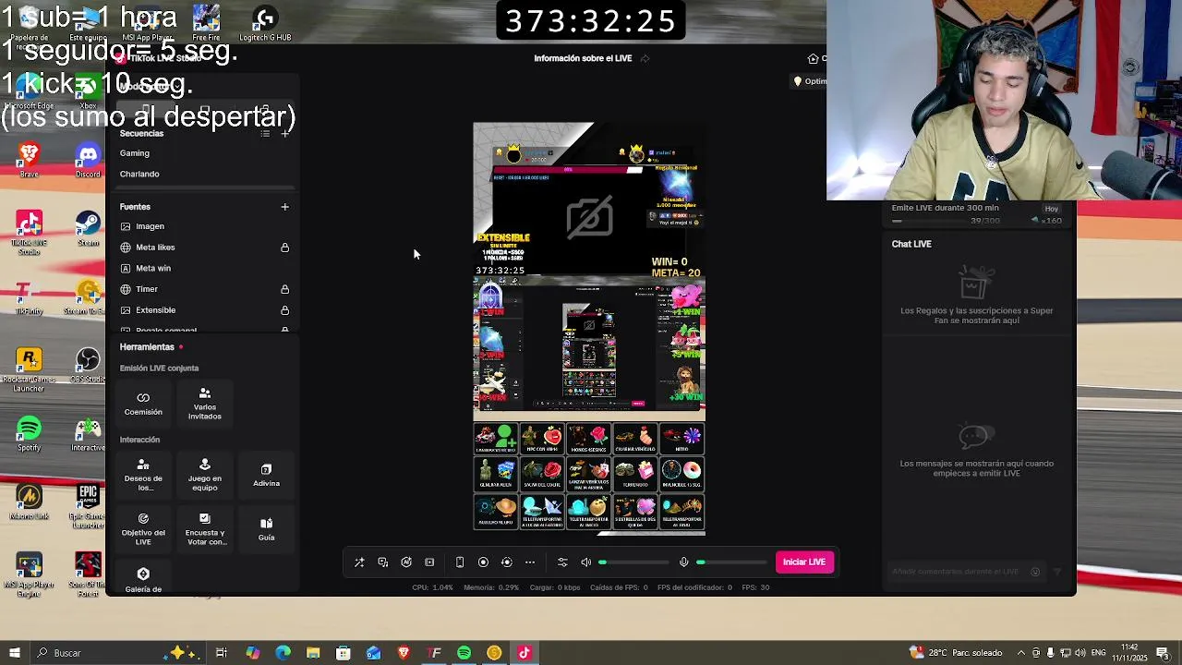
Task: Click the Secuencias list view icon
Action: pyautogui.click(x=265, y=134)
